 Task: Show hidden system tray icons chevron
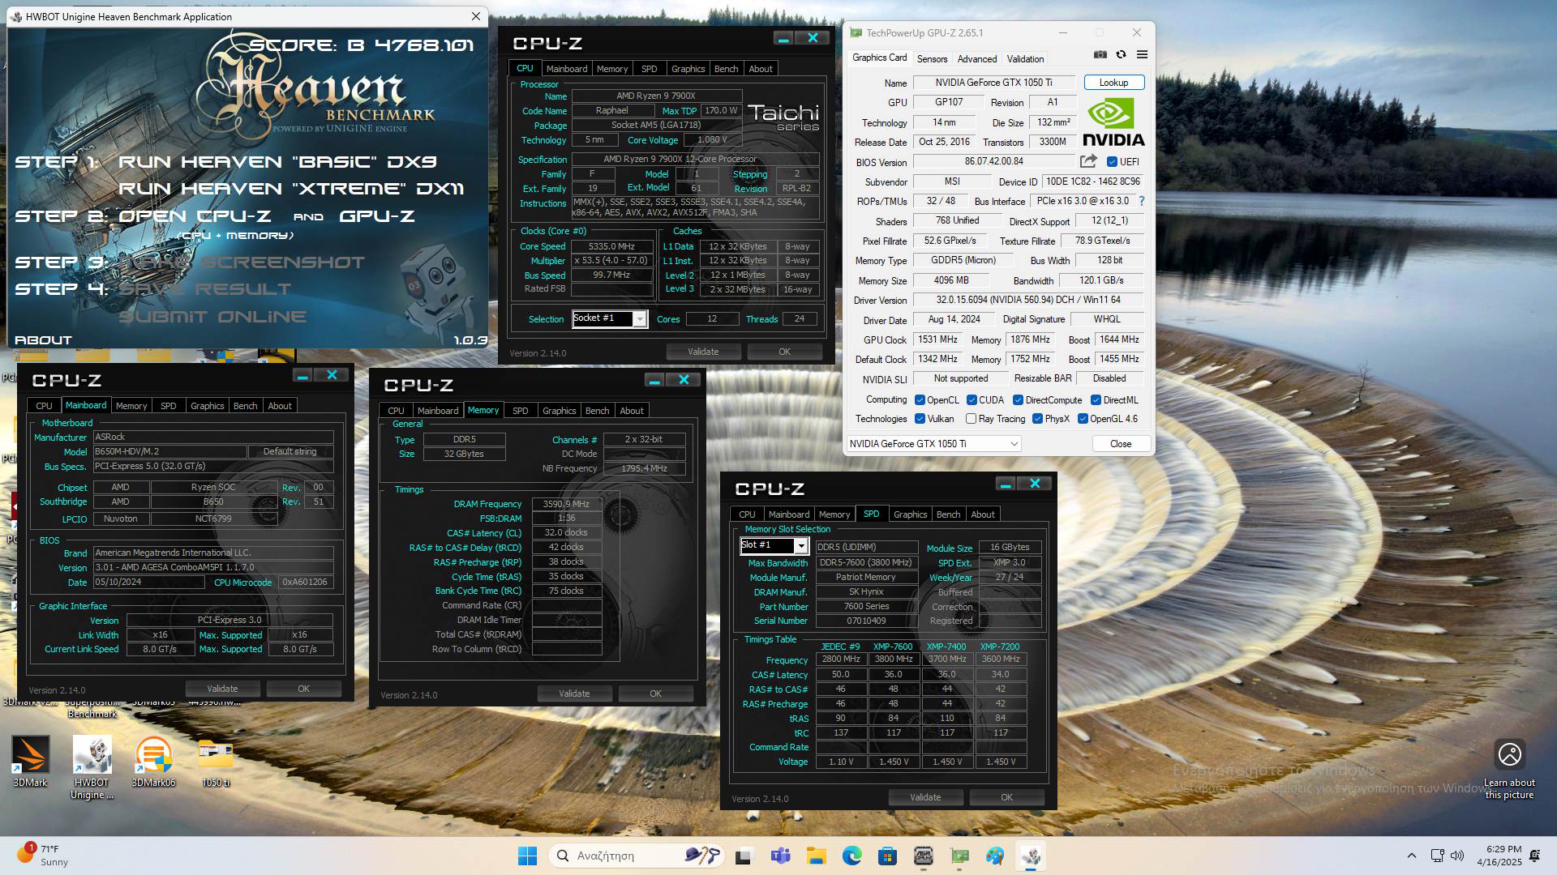1411,856
